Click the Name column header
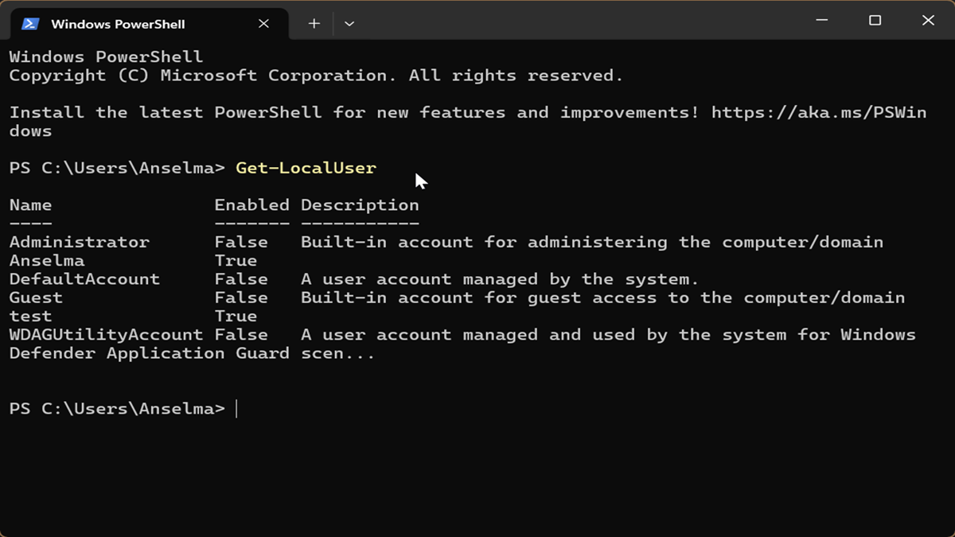Viewport: 955px width, 537px height. pyautogui.click(x=30, y=204)
